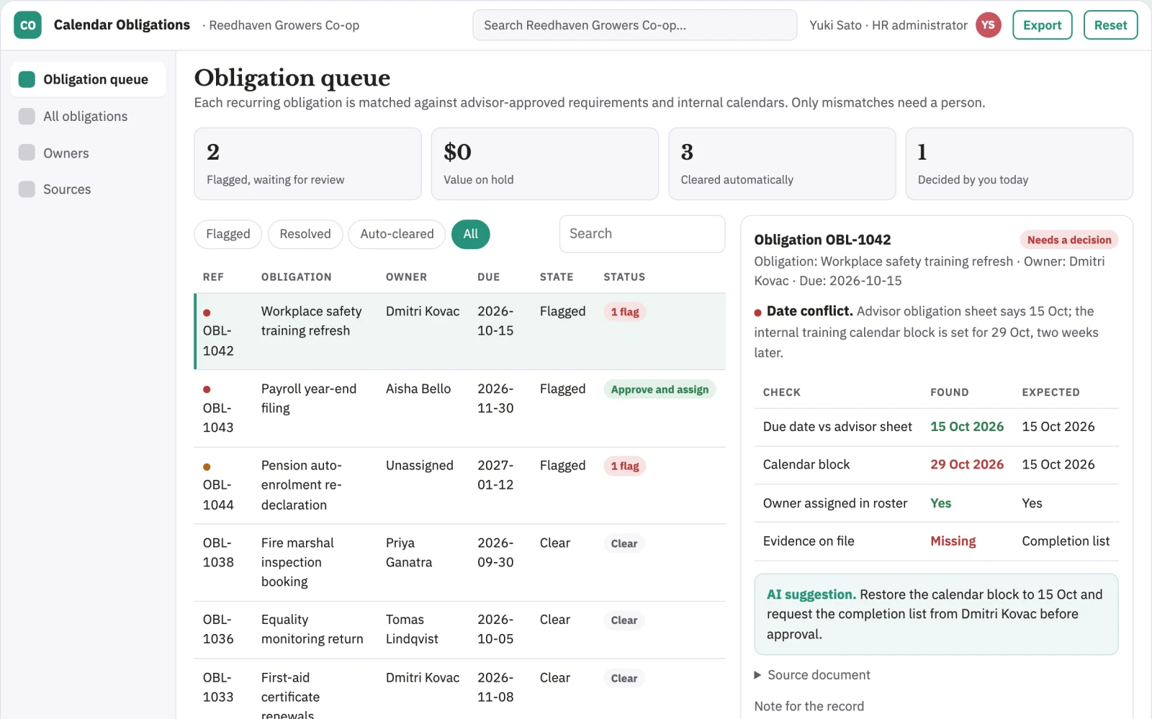This screenshot has width=1152, height=719.
Task: Open First-aid certificate renewals row
Action: click(x=460, y=689)
